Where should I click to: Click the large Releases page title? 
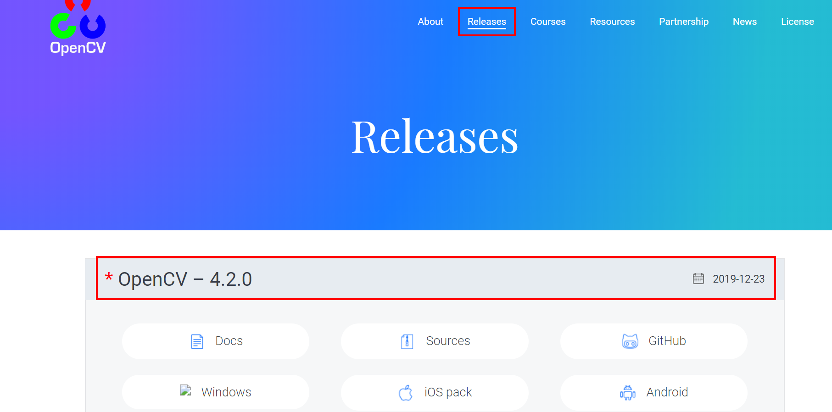point(435,136)
